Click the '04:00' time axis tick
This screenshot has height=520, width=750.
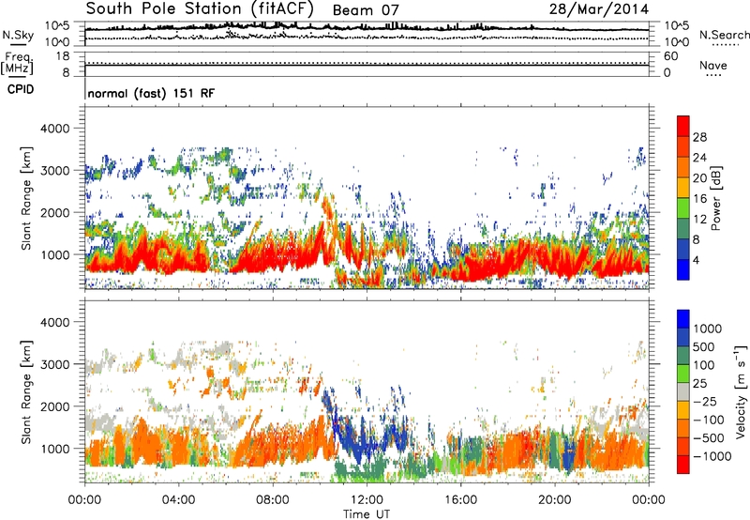179,500
